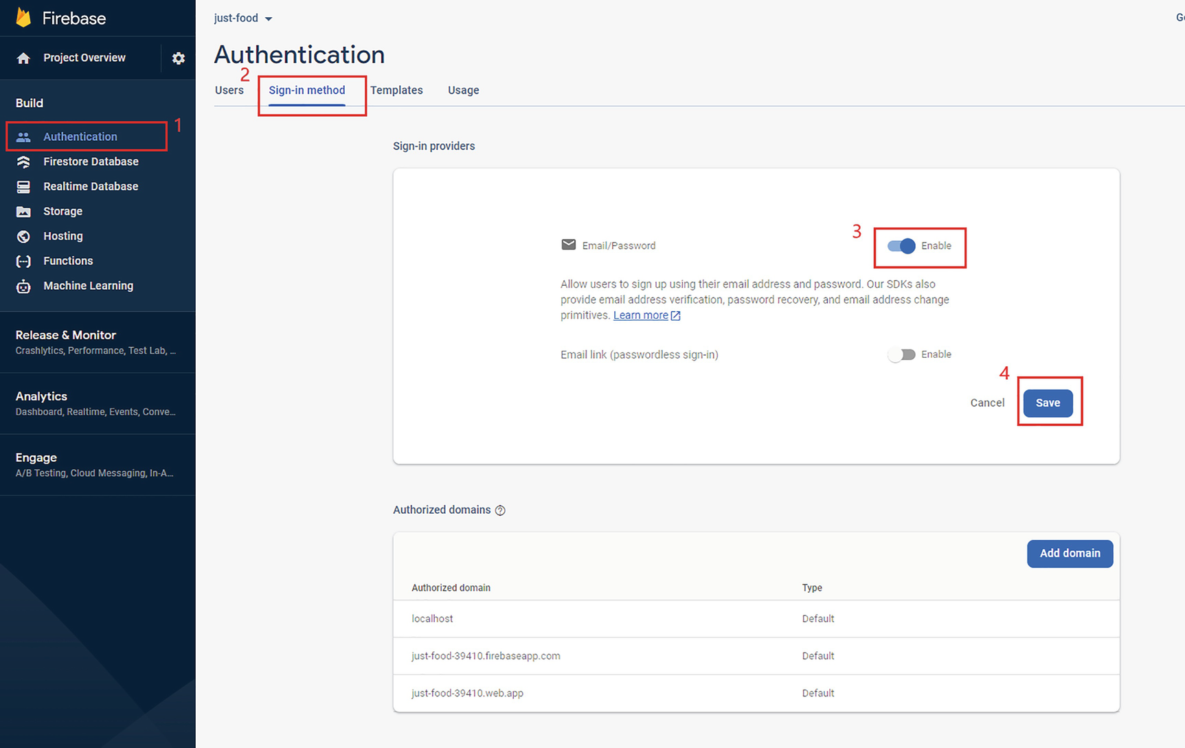Open the Learn more link
Viewport: 1185px width, 748px height.
click(641, 315)
